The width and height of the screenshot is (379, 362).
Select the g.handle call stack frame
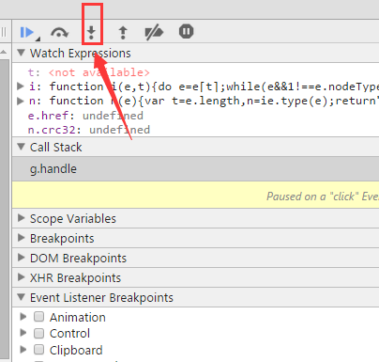click(x=196, y=169)
